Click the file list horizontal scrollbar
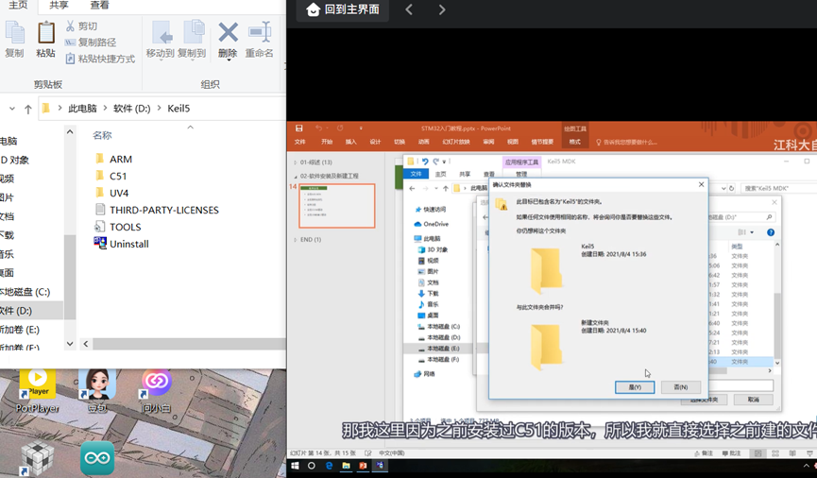The height and width of the screenshot is (478, 817). point(189,344)
